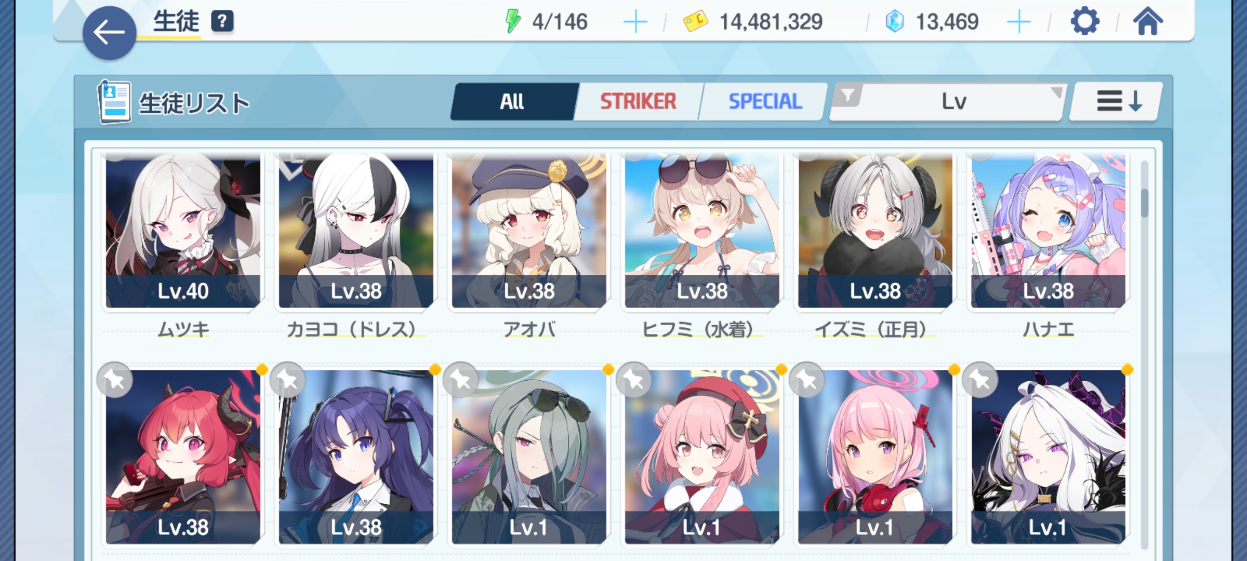Toggle sort order with the descending arrow button
The image size is (1247, 561).
[x=1115, y=101]
